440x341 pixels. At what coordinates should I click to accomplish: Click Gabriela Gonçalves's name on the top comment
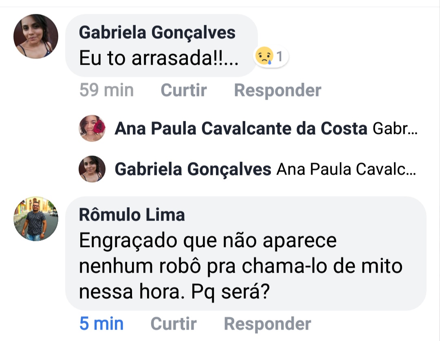157,33
